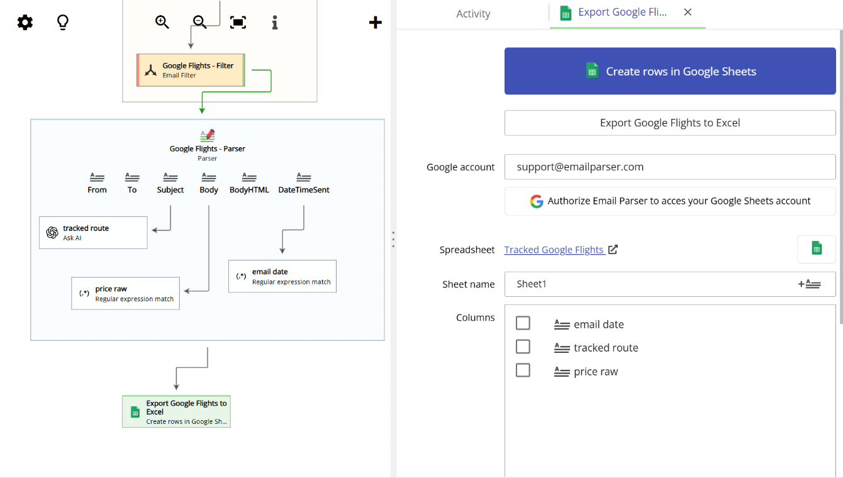Fit the flow diagram to the screen
The image size is (843, 478).
click(x=238, y=21)
